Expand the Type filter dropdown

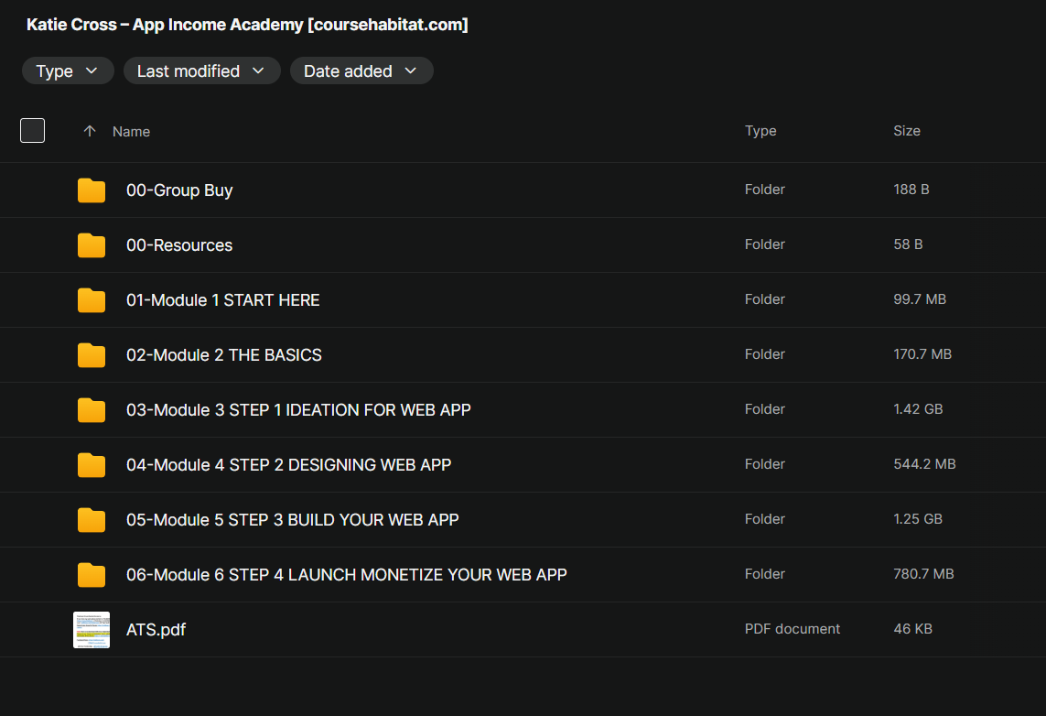68,71
